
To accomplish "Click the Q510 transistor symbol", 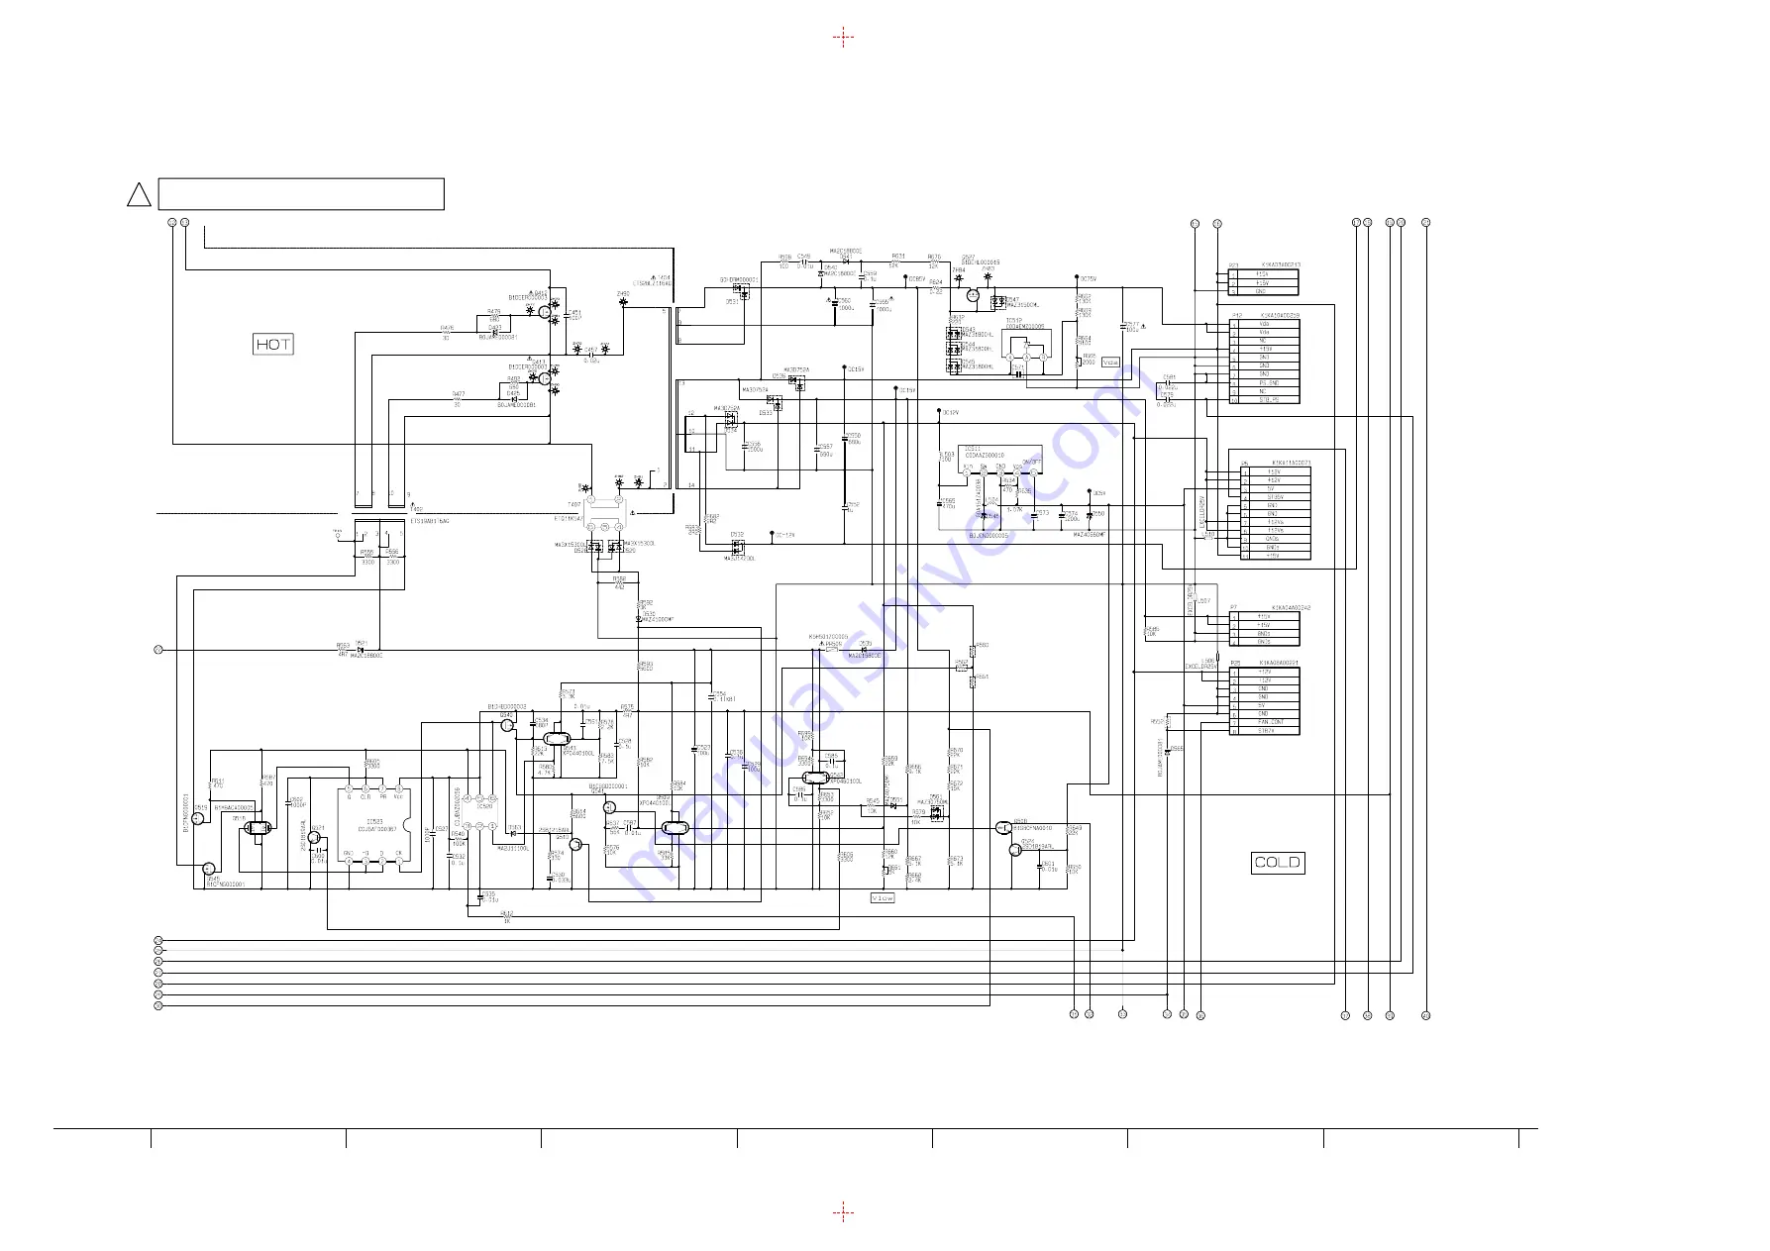I will point(575,845).
